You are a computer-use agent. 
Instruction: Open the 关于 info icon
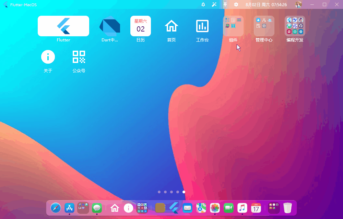tap(48, 57)
